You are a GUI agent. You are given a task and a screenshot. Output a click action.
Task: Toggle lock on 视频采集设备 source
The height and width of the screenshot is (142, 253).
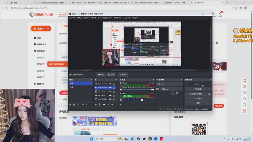coord(114,88)
